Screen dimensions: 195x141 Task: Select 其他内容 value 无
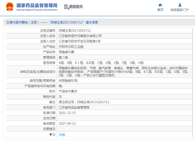(x=60, y=97)
